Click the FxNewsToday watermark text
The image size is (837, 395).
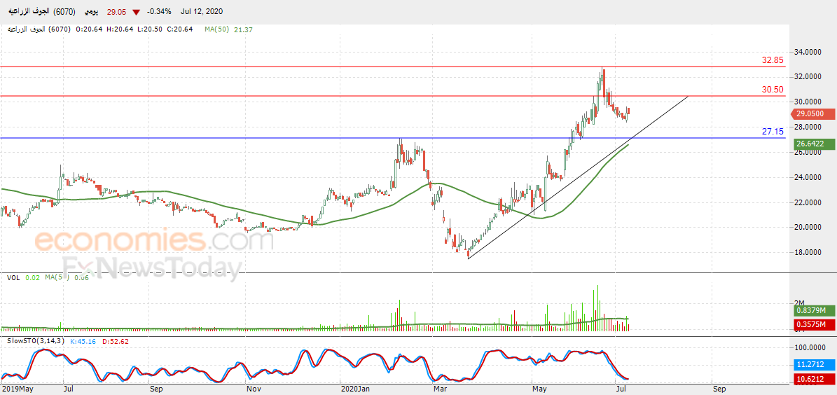coord(152,268)
